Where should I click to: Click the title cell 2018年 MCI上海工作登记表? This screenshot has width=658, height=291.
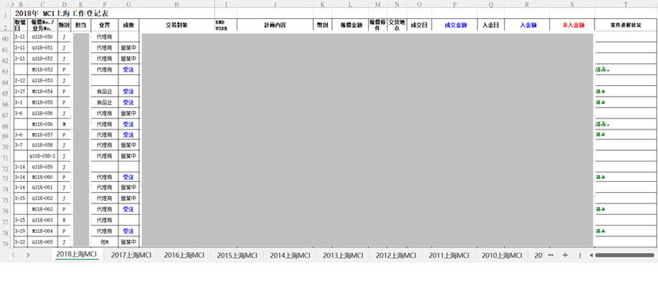(61, 13)
